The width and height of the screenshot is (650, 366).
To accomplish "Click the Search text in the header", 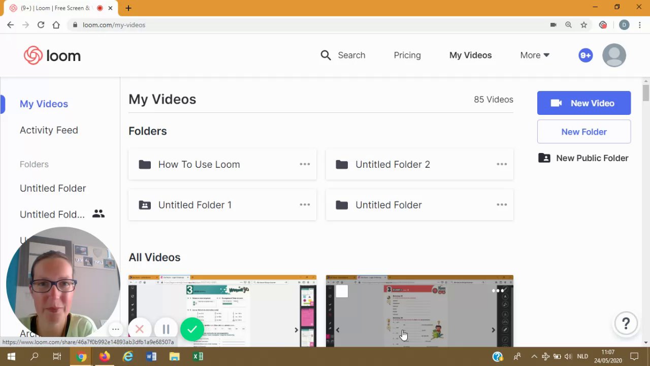I will click(x=351, y=55).
